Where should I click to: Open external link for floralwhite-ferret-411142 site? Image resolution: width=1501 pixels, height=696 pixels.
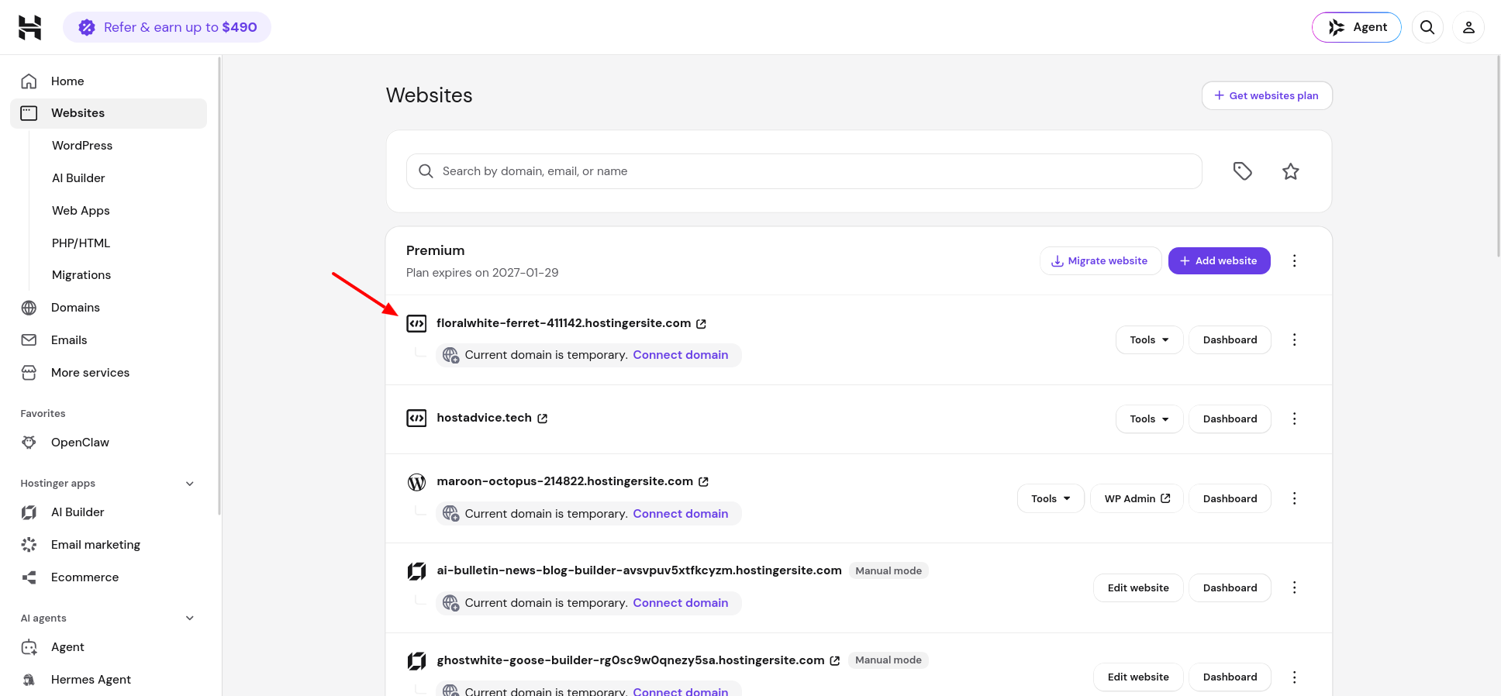click(701, 324)
